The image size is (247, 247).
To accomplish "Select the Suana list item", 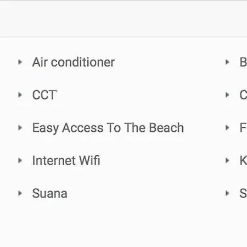I will click(49, 193).
